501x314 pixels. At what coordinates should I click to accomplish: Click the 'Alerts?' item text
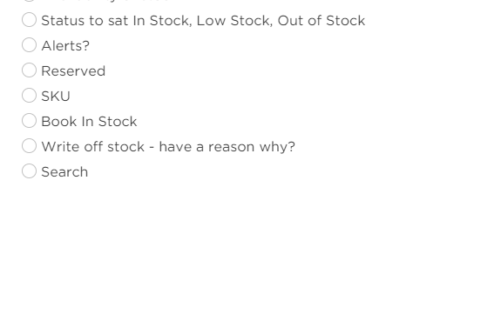pyautogui.click(x=65, y=46)
